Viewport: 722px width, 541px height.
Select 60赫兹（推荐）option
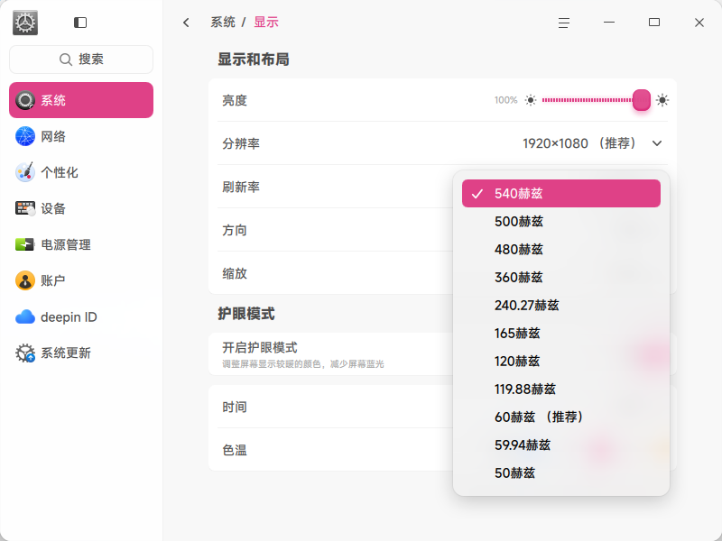pos(560,417)
